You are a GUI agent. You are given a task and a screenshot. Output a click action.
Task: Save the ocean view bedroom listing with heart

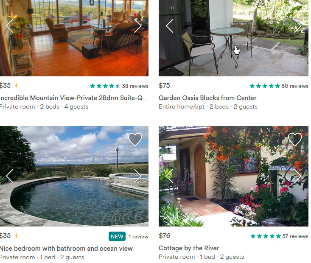click(x=135, y=139)
